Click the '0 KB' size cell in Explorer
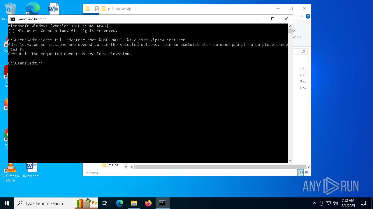 303,81
